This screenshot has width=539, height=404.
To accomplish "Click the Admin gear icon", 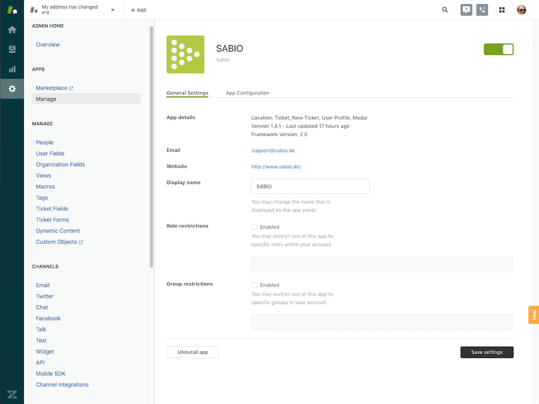I will (x=12, y=89).
